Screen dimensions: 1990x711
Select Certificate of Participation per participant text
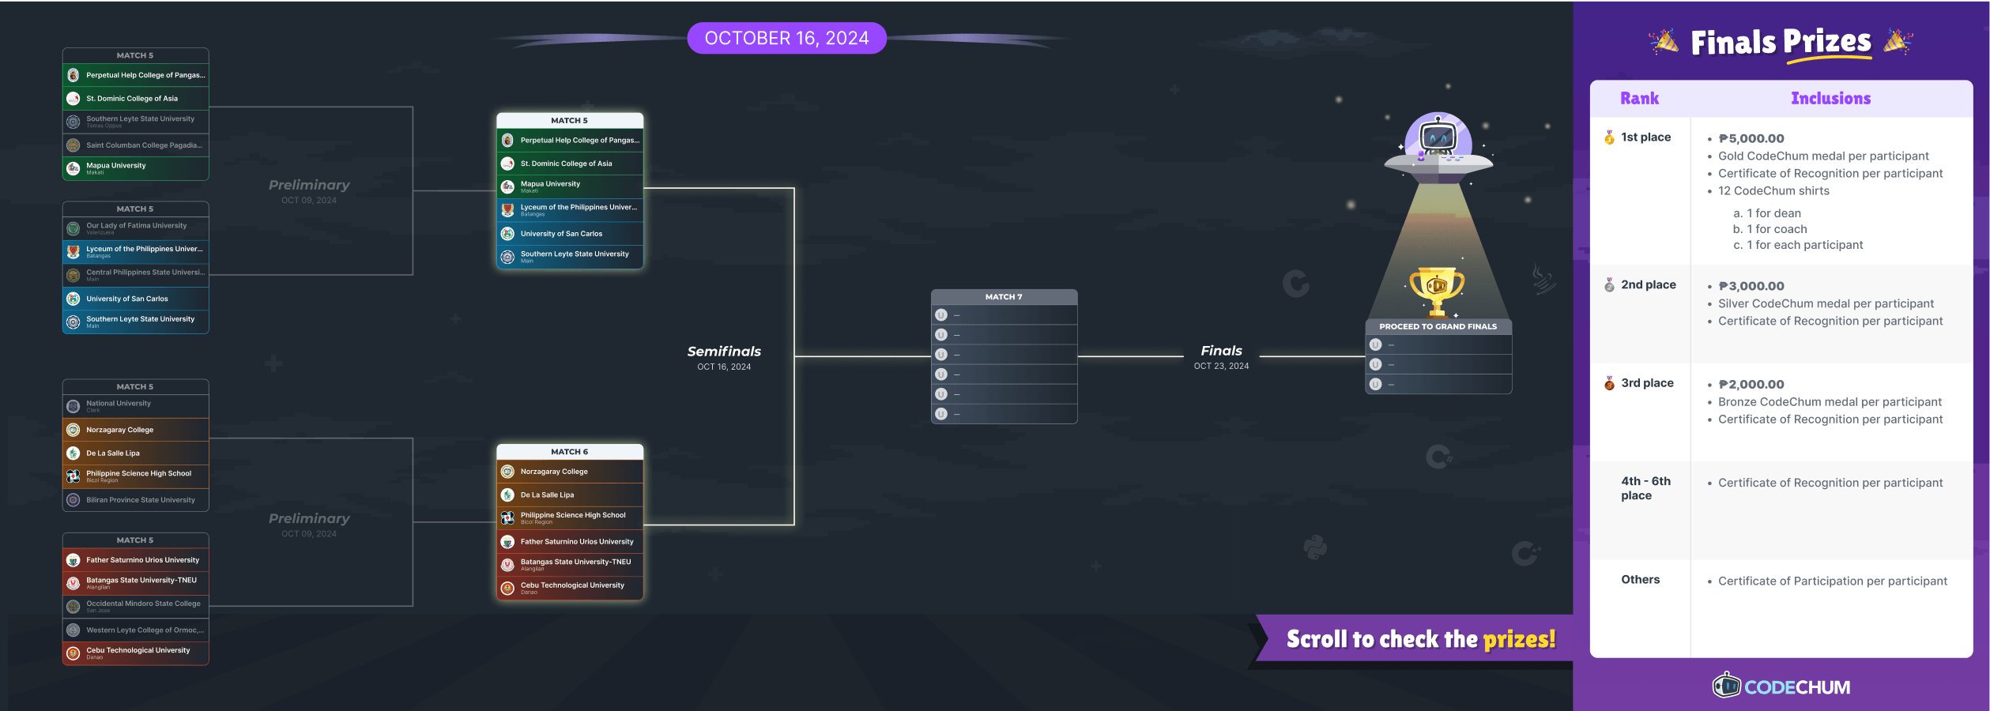(x=1832, y=581)
